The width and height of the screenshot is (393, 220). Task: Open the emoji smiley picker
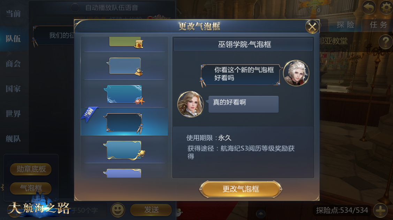(118, 210)
